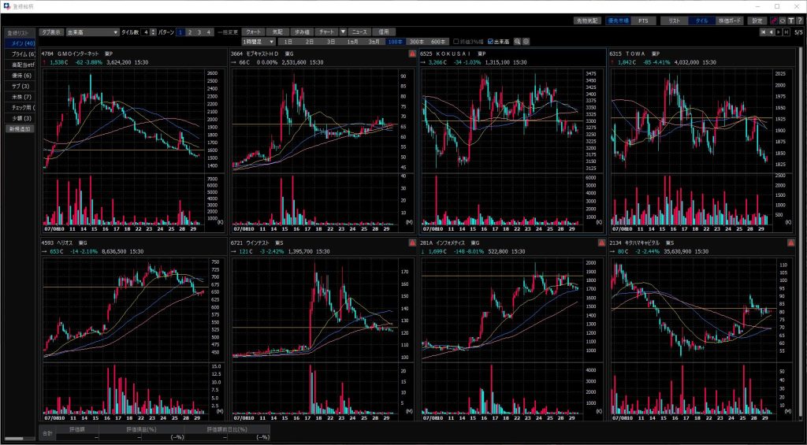Click the T text-size icon at top right

coord(790,20)
